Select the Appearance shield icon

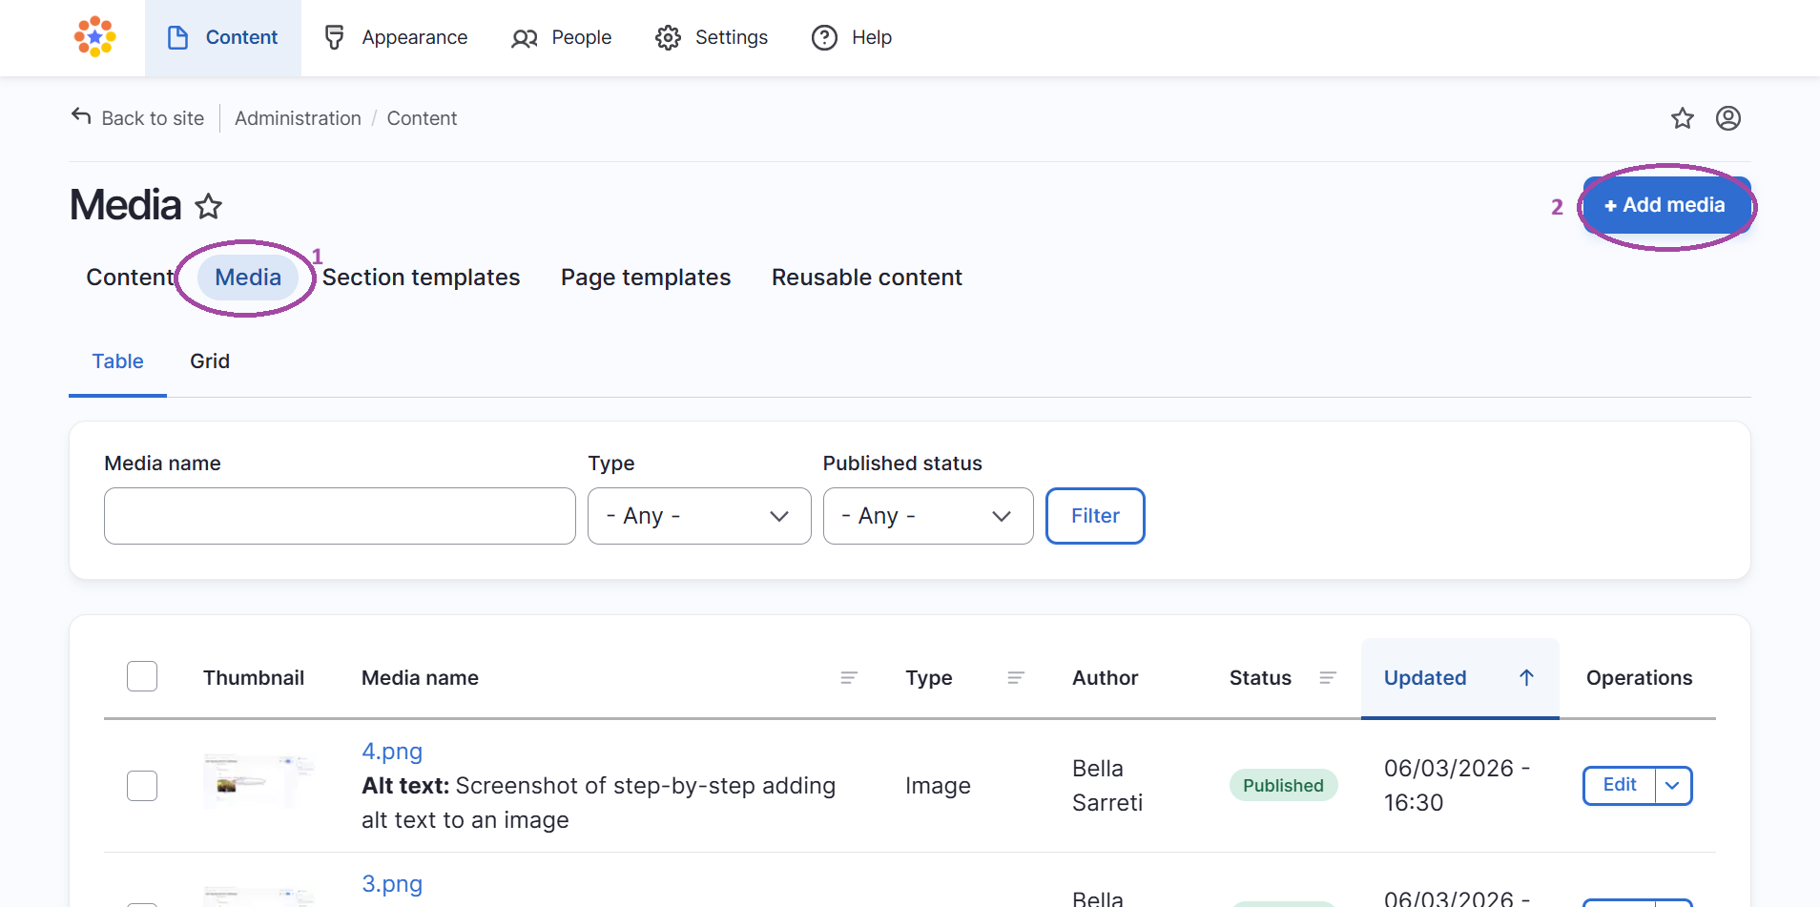click(335, 37)
